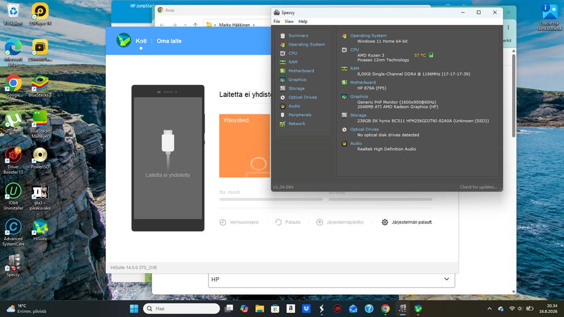Click Check for updates link in Speccy
The image size is (564, 317).
[478, 187]
